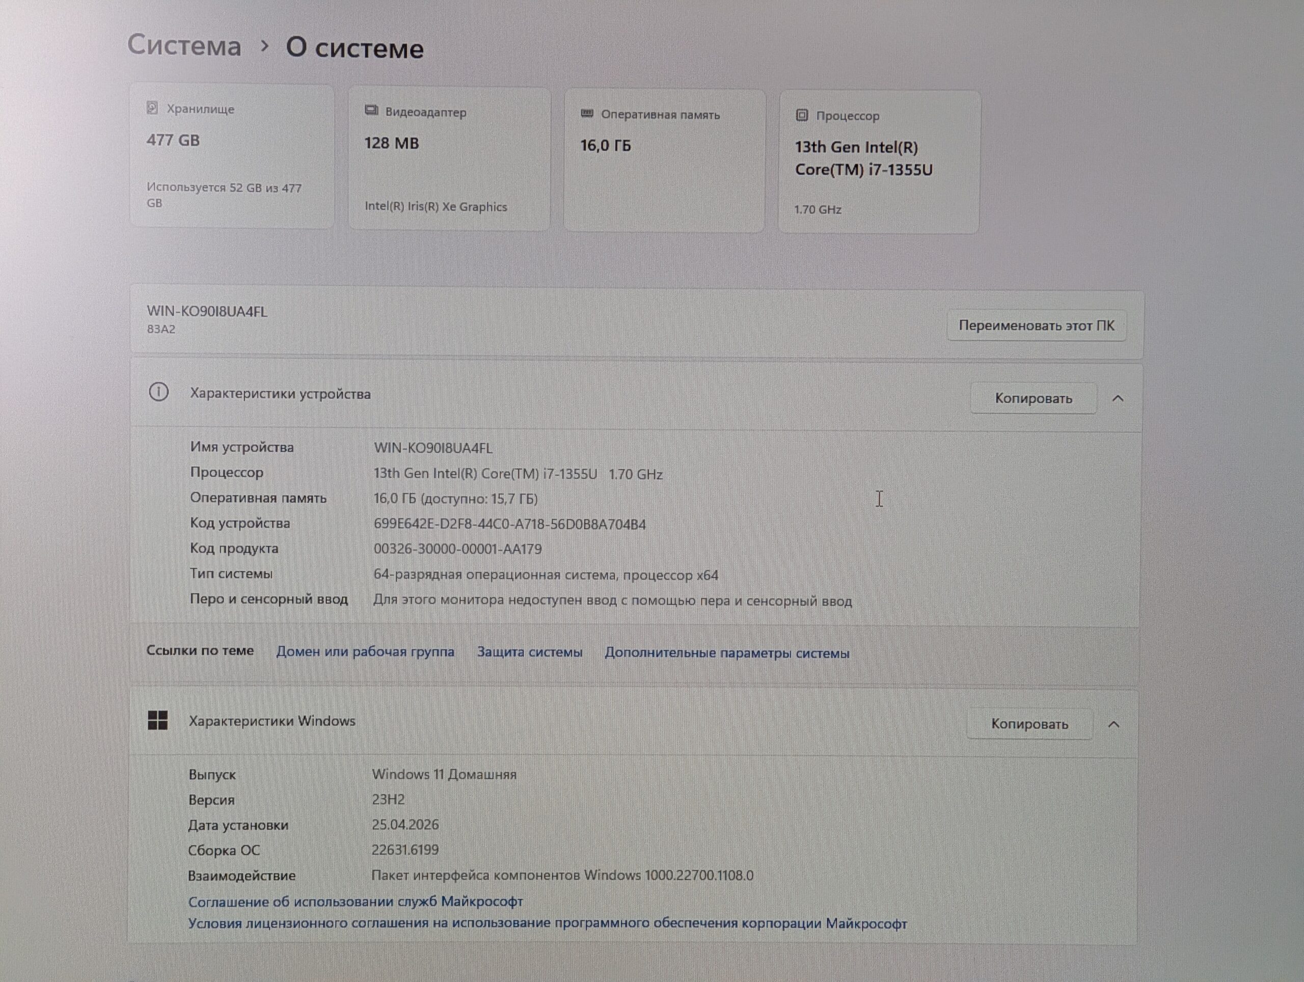Click the Windows logo icon
1304x982 pixels.
(157, 720)
